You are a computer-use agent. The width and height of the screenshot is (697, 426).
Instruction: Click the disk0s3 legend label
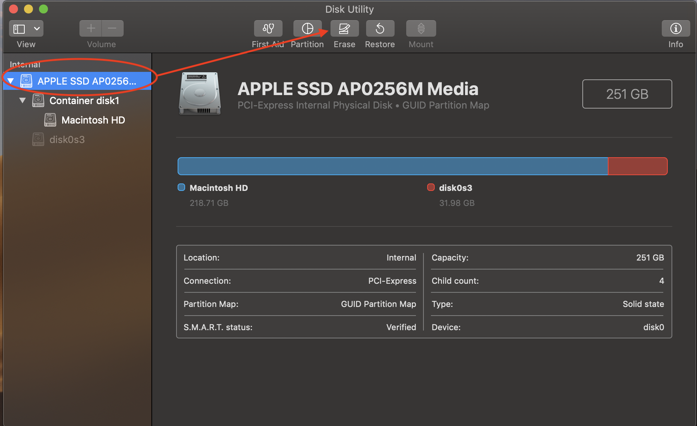point(456,188)
